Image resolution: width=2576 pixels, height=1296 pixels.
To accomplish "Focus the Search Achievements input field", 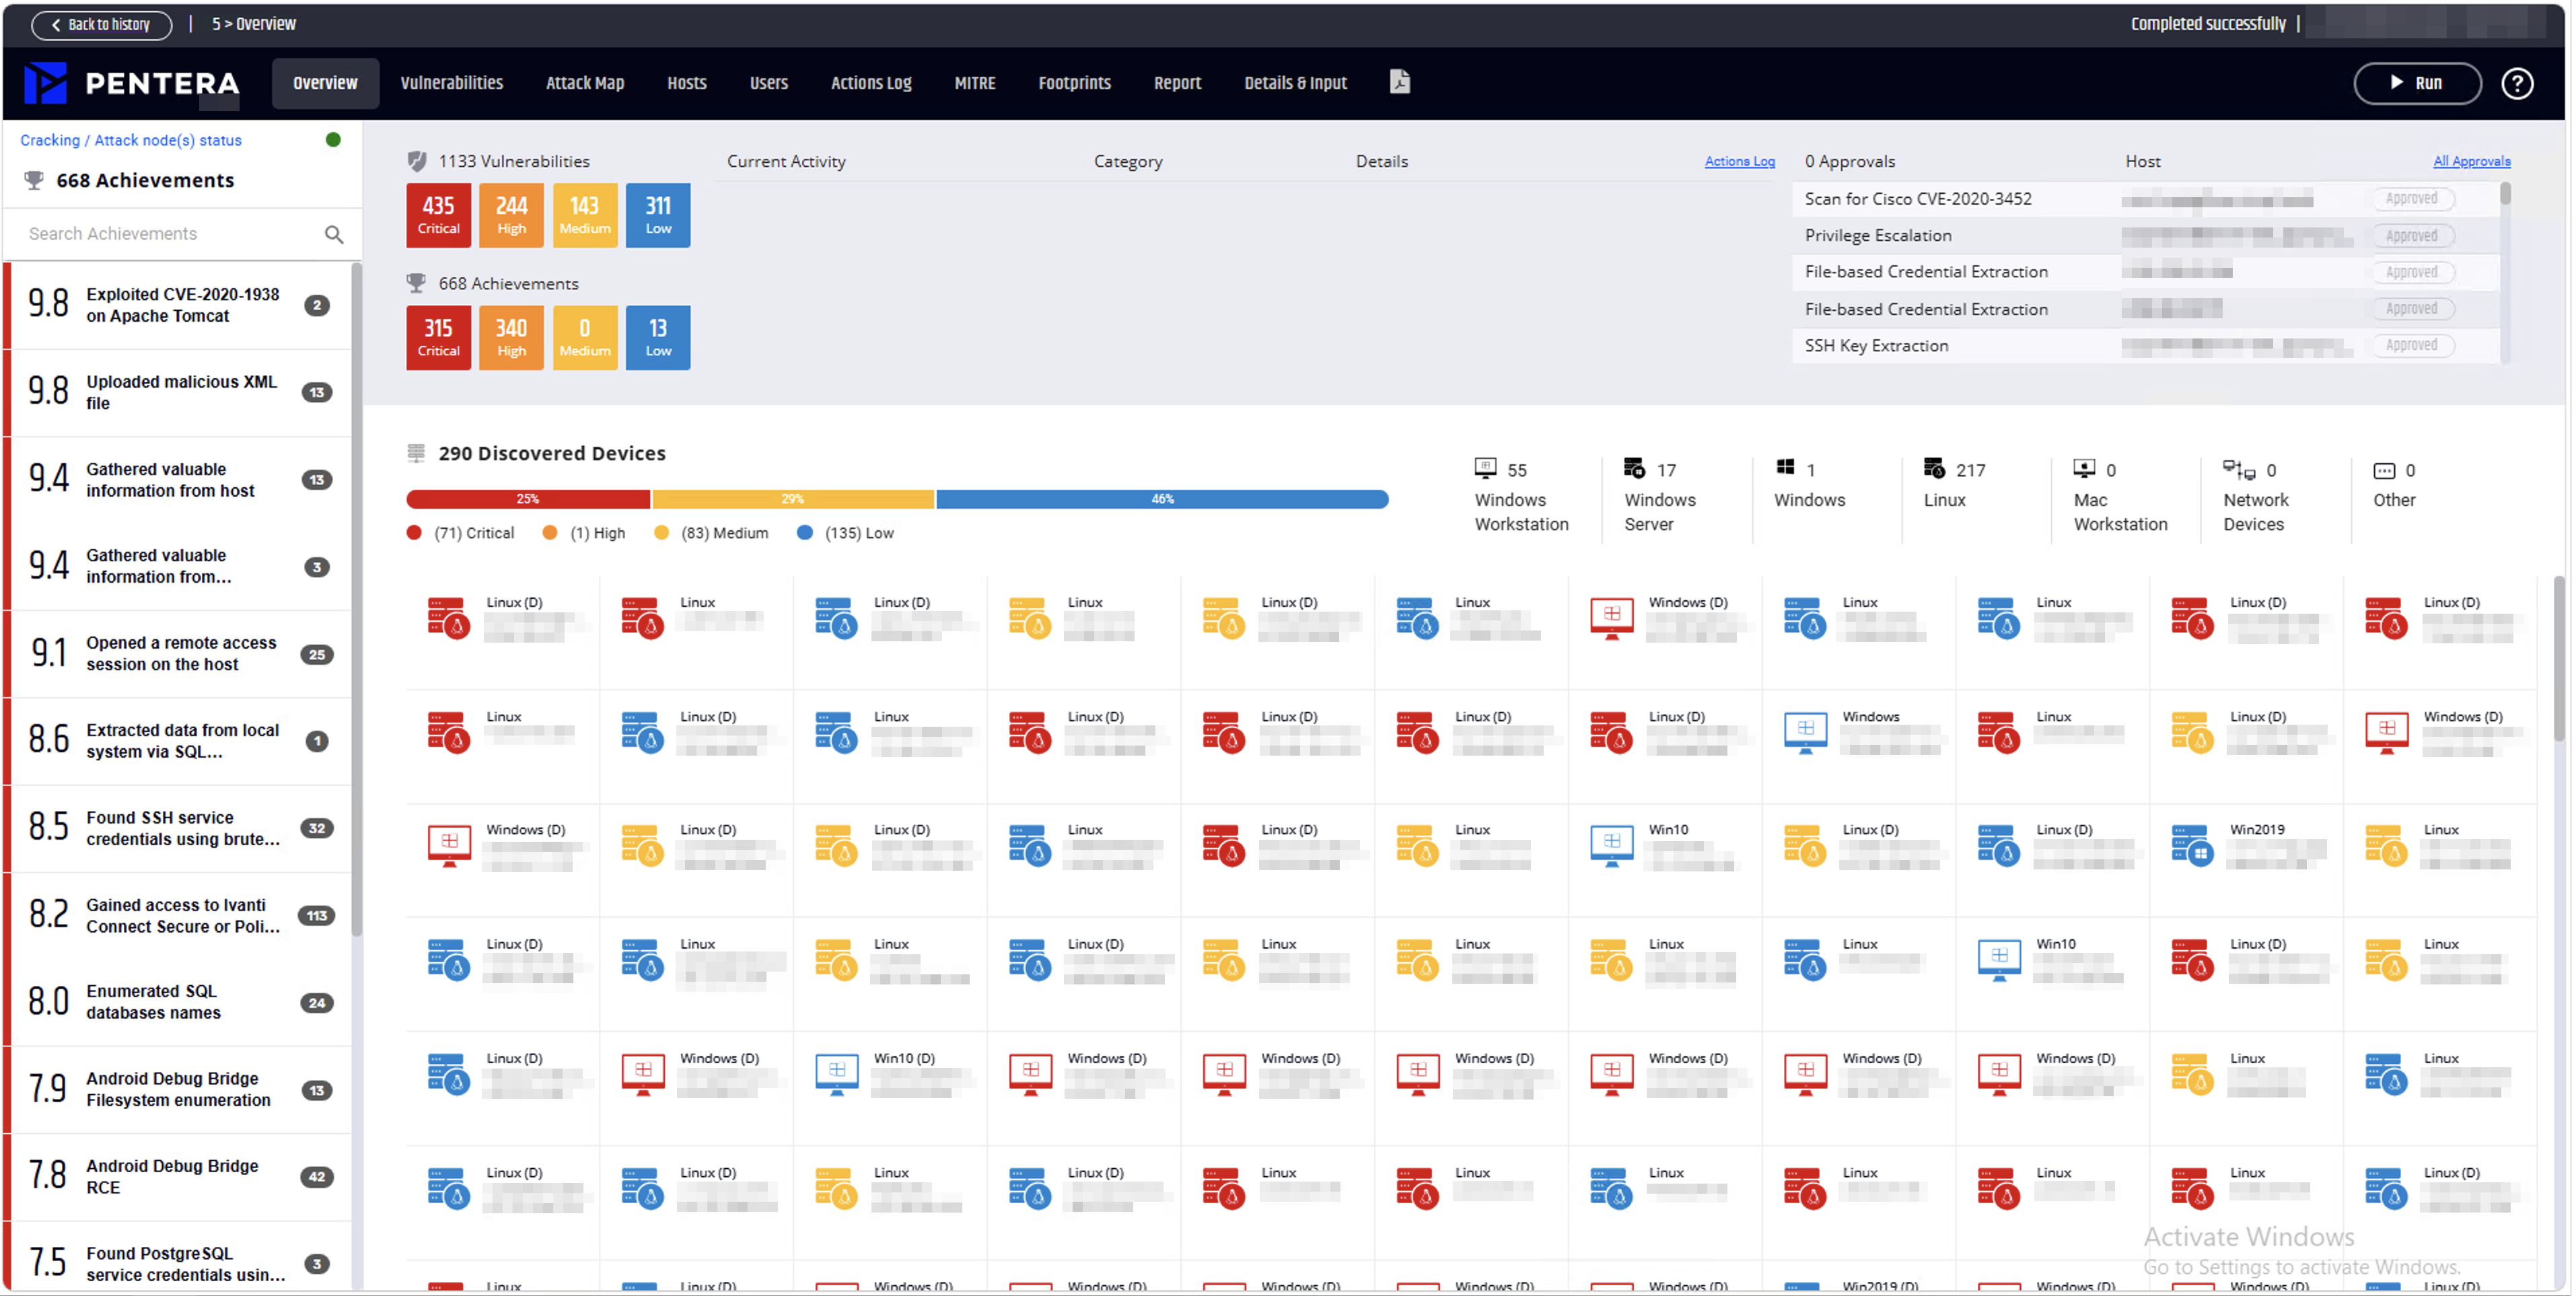I will click(170, 234).
